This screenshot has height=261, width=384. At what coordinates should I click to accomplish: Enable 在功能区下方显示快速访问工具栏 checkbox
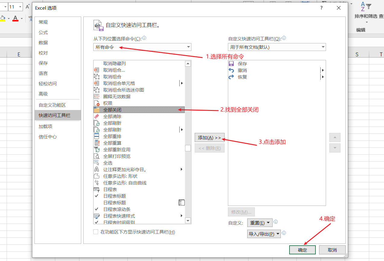point(96,232)
